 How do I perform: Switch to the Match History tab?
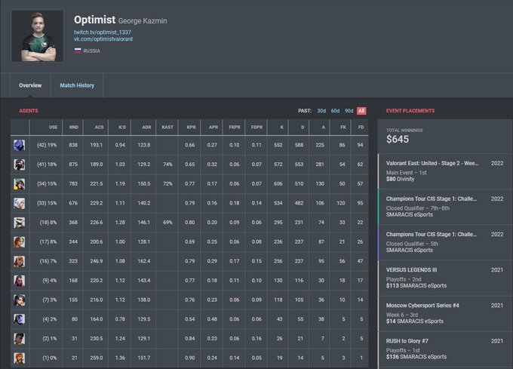(77, 85)
